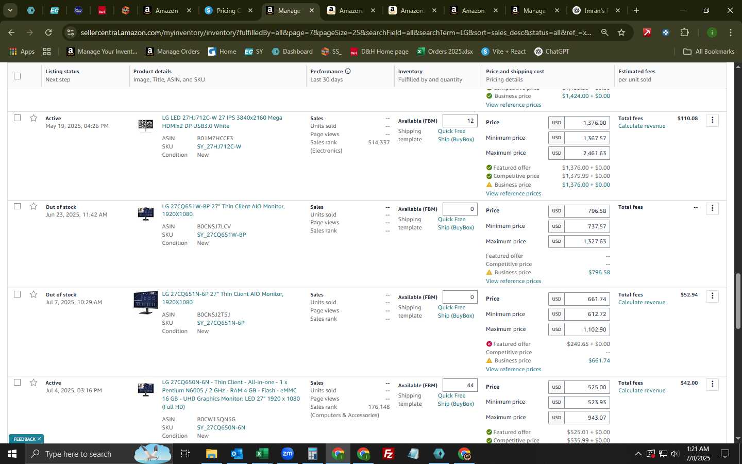Click LG 27CQ651N-6P product thumbnail
This screenshot has width=742, height=464.
[146, 303]
